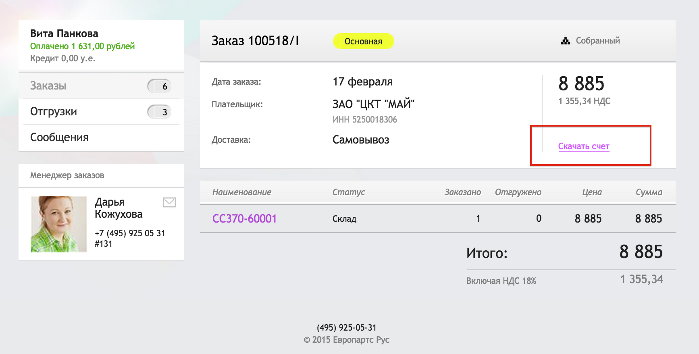Download the invoice via Скачать счет
The height and width of the screenshot is (354, 699).
[x=583, y=146]
